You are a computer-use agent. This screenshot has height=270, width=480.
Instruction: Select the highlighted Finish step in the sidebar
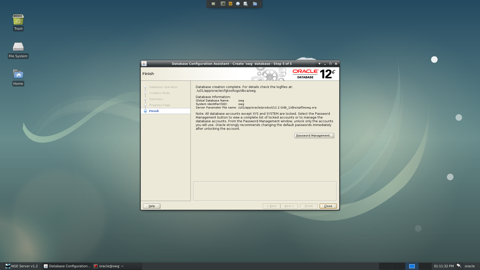[x=165, y=111]
